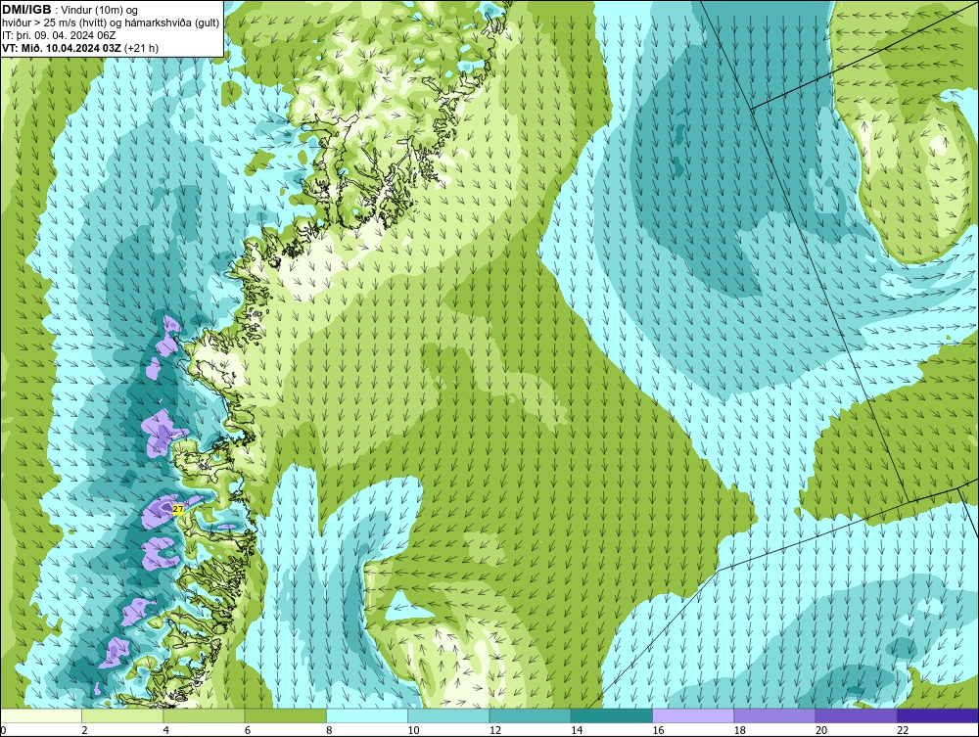979x737 pixels.
Task: Click the 'IT: þri. 09. 04. 2024 06Z' line
Action: 59,35
